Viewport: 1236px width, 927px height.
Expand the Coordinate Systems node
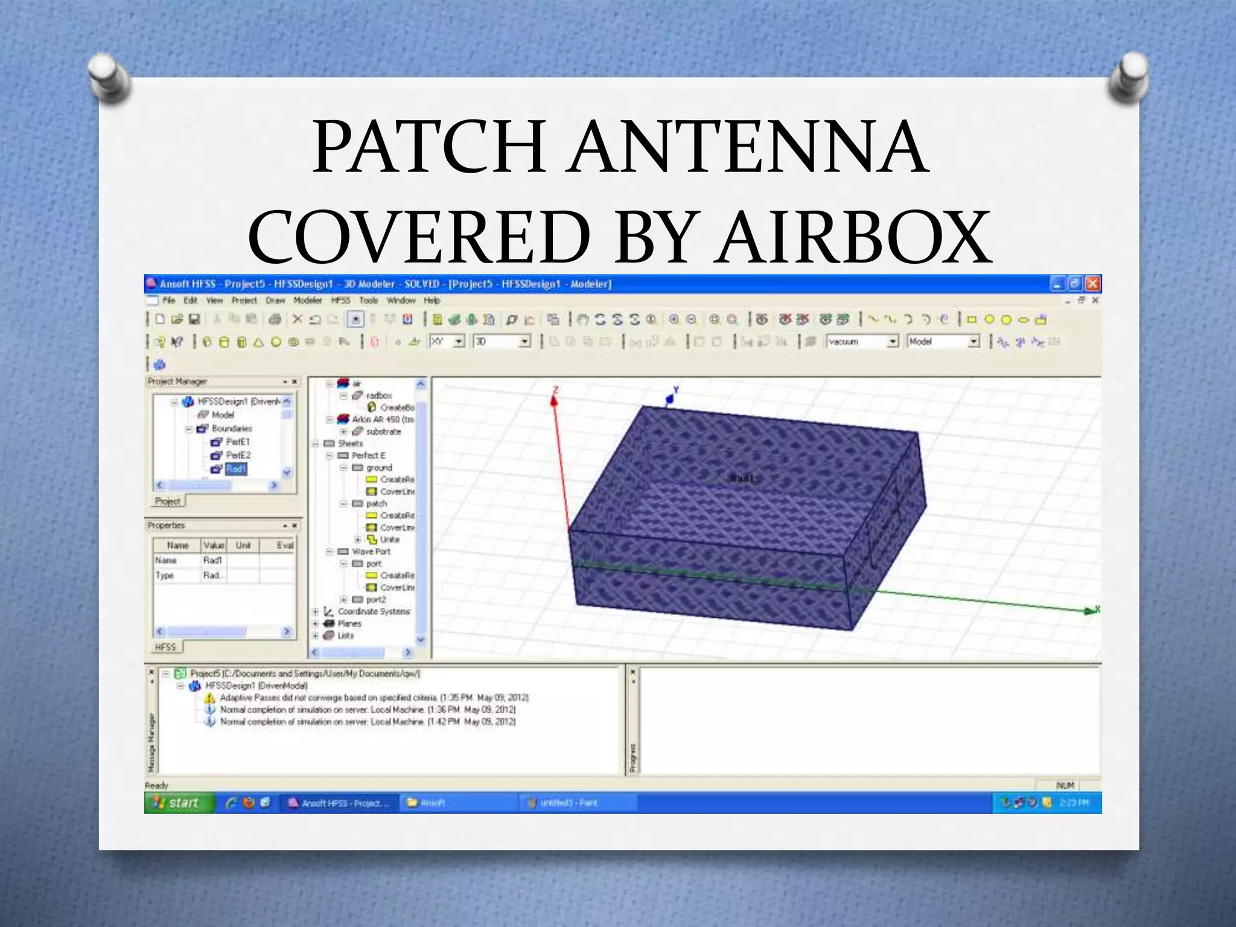(315, 611)
